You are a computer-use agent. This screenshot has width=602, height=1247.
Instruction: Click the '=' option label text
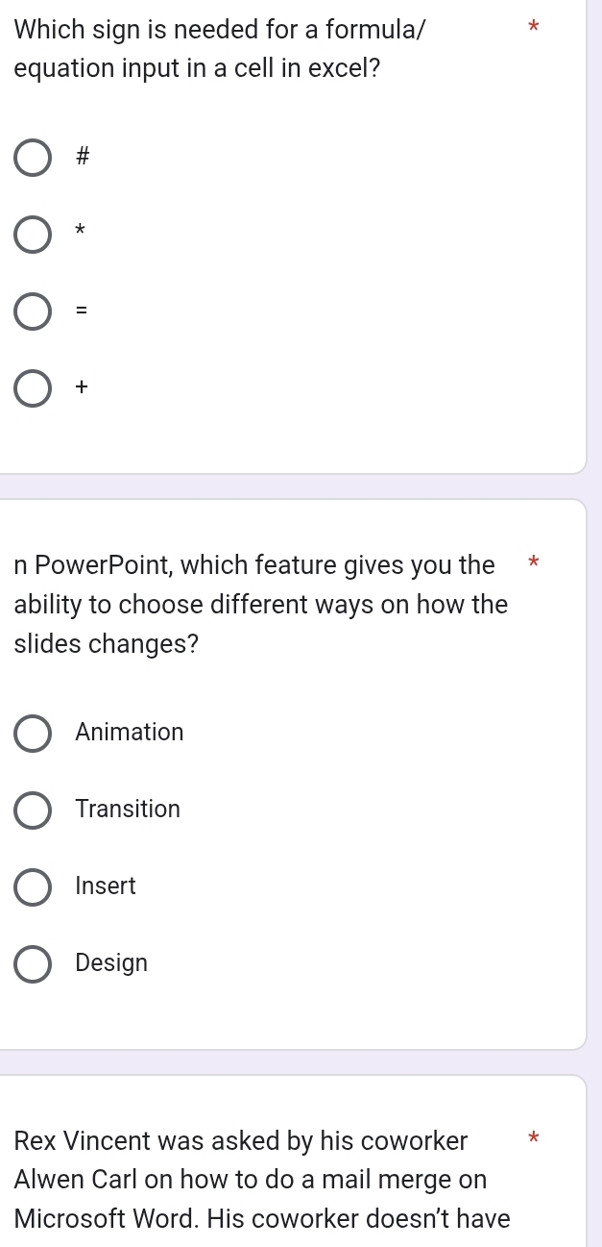(82, 311)
